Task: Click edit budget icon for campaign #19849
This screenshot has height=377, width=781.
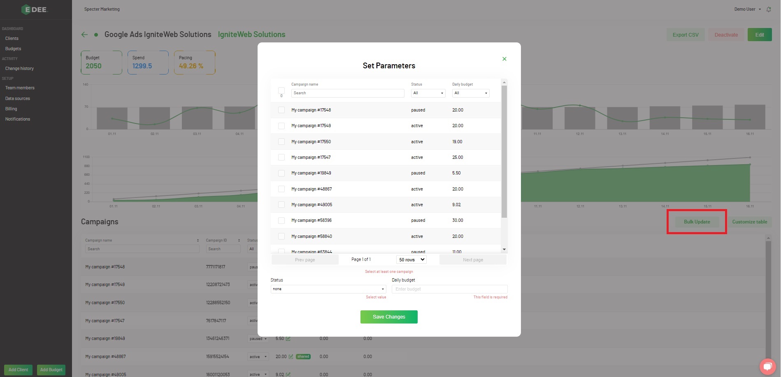Action: (x=288, y=339)
